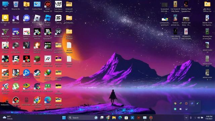
Task: Open the volume control in system tray
Action: point(199,118)
